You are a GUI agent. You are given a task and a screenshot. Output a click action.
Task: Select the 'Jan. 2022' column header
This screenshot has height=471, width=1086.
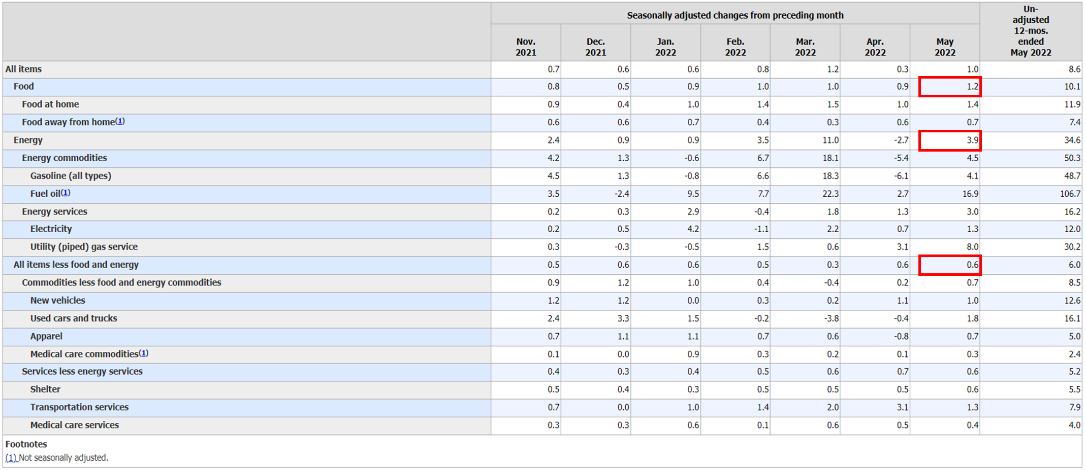click(665, 47)
